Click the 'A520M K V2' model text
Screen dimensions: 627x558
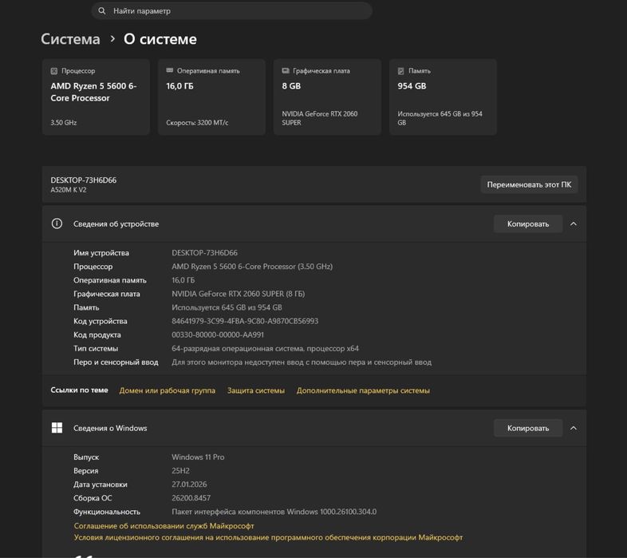(69, 190)
